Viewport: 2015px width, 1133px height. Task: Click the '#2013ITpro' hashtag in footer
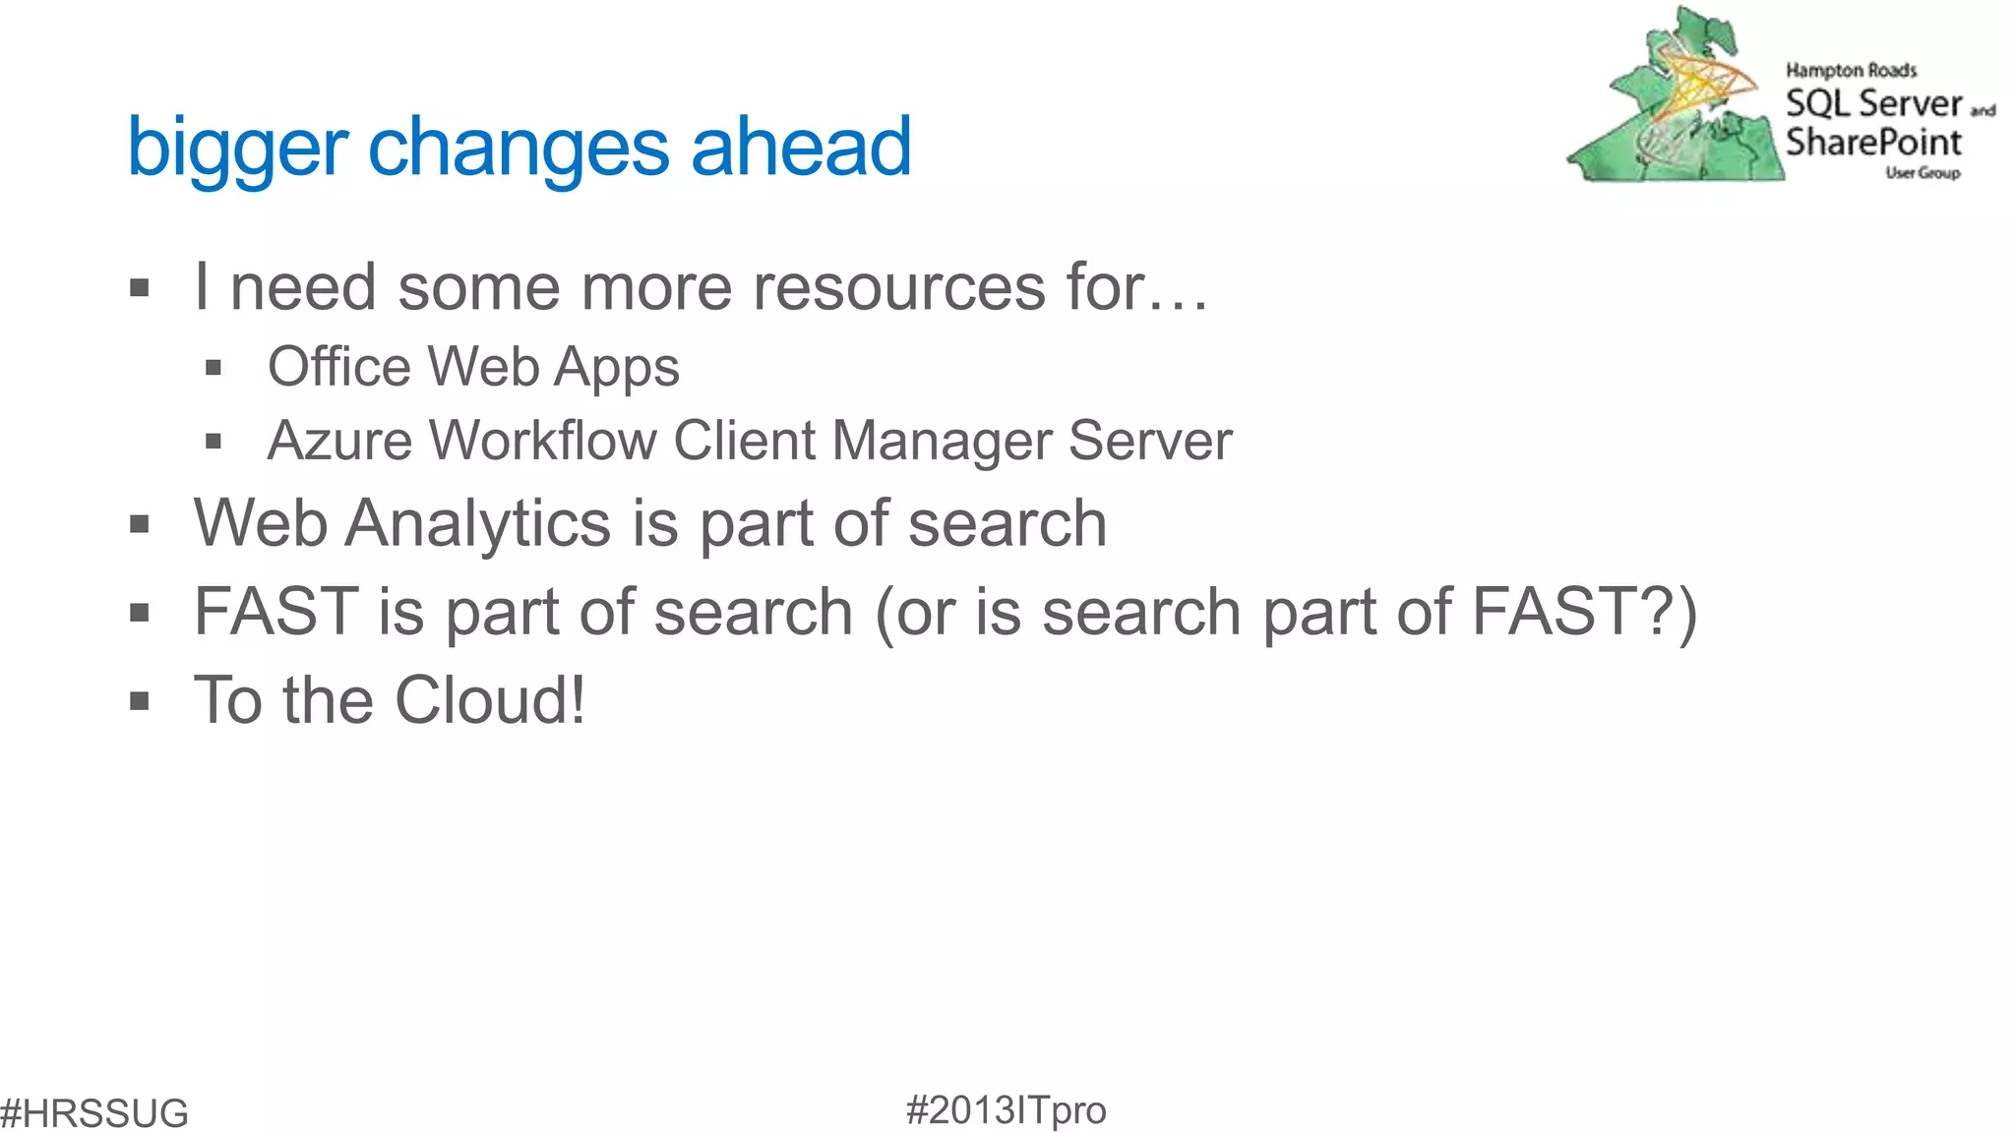tap(1006, 1110)
